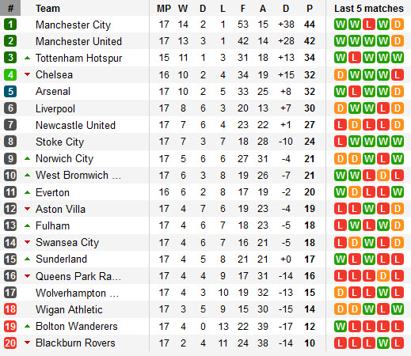Click Wigan Athletic's red rank 18 badge
The image size is (411, 356).
pyautogui.click(x=10, y=309)
